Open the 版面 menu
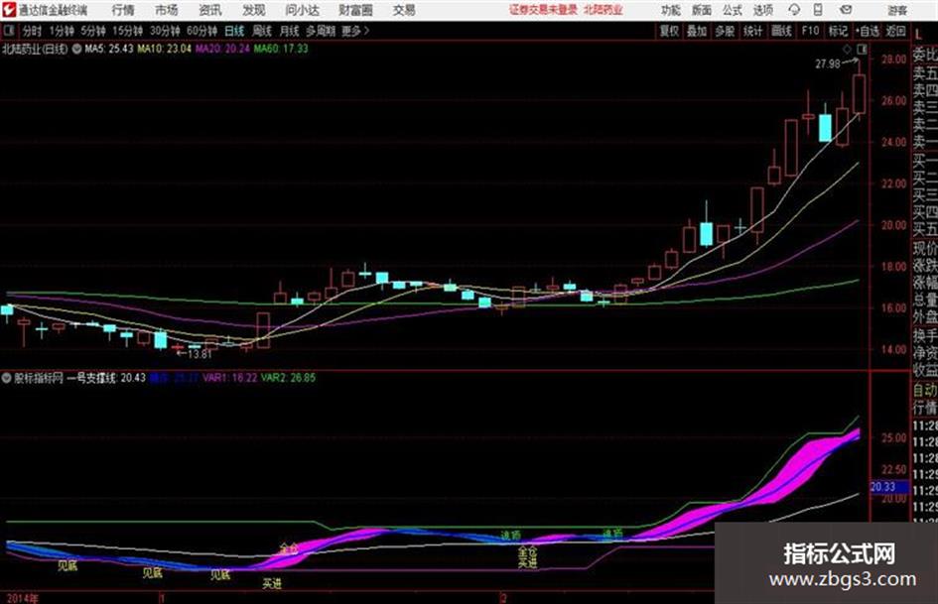This screenshot has height=604, width=938. (701, 10)
